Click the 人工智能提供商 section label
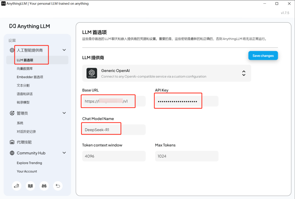 [x=30, y=50]
